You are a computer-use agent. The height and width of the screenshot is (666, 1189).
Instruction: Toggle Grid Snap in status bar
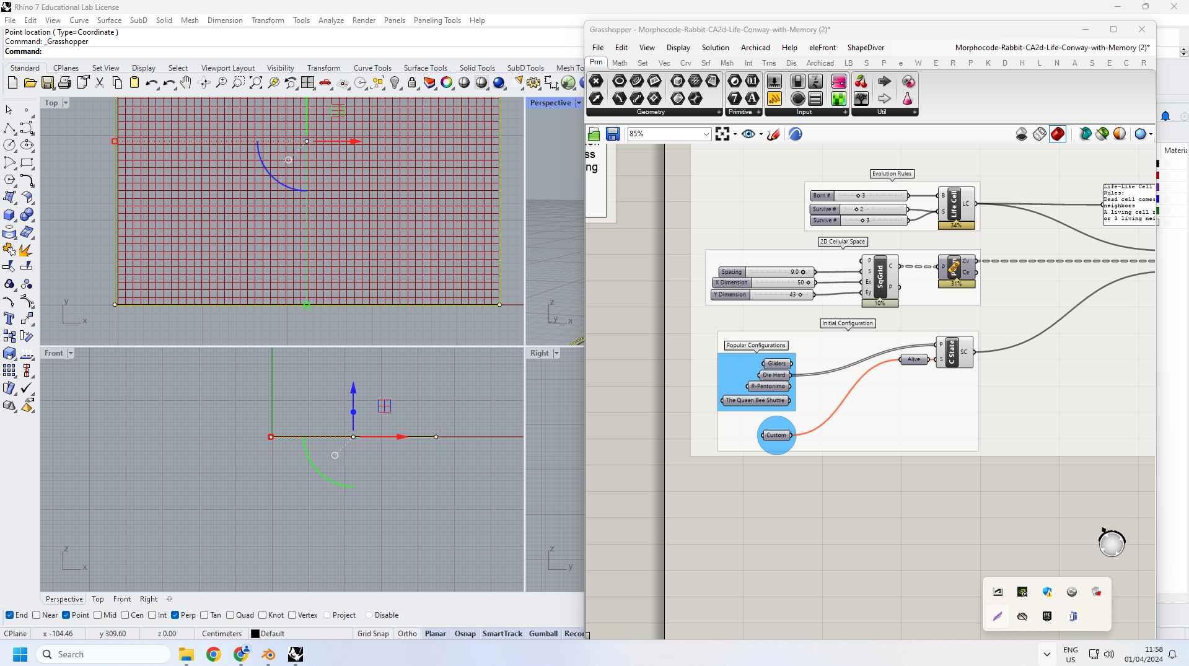pos(373,634)
